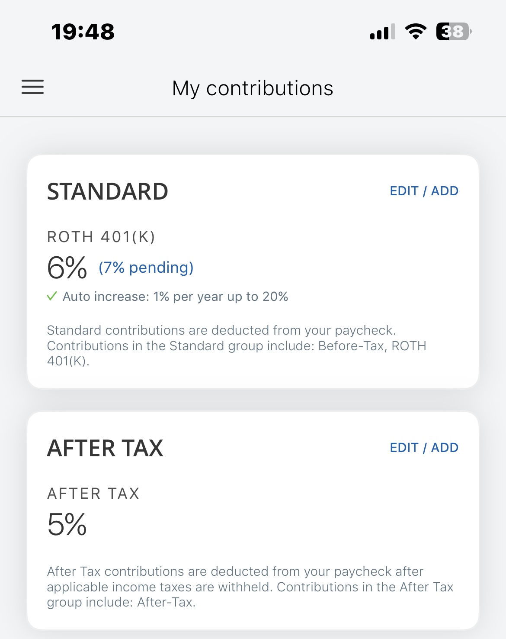This screenshot has width=506, height=639.
Task: Click the My contributions page title
Action: click(x=253, y=88)
